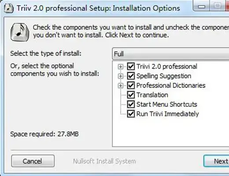Image resolution: width=229 pixels, height=176 pixels.
Task: Disable the Professional Dictionaries checkbox
Action: point(131,85)
